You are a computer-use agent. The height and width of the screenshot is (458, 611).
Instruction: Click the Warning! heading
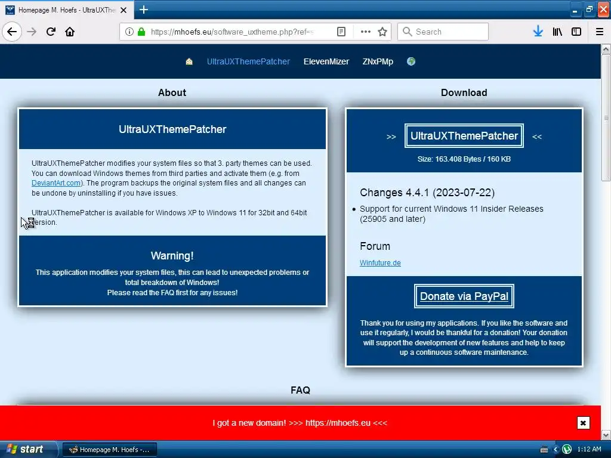tap(172, 256)
